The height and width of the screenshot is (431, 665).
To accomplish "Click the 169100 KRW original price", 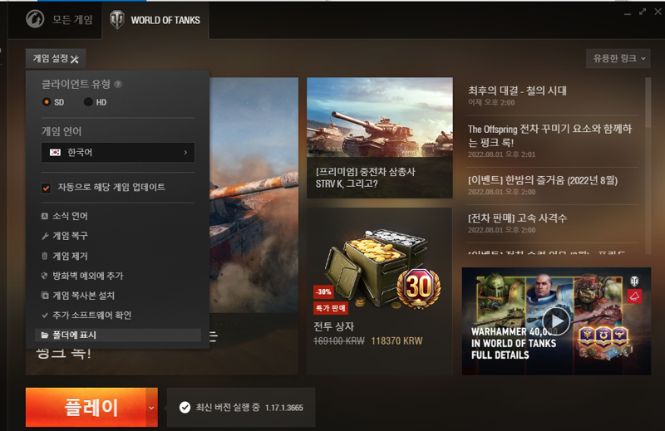I will point(339,341).
